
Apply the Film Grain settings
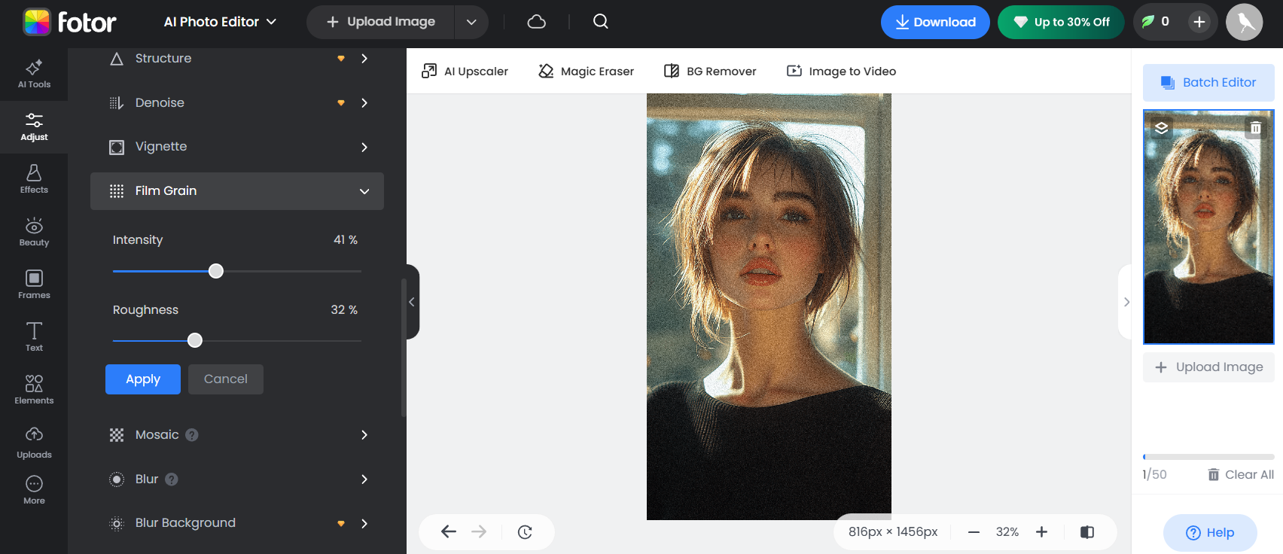(143, 379)
